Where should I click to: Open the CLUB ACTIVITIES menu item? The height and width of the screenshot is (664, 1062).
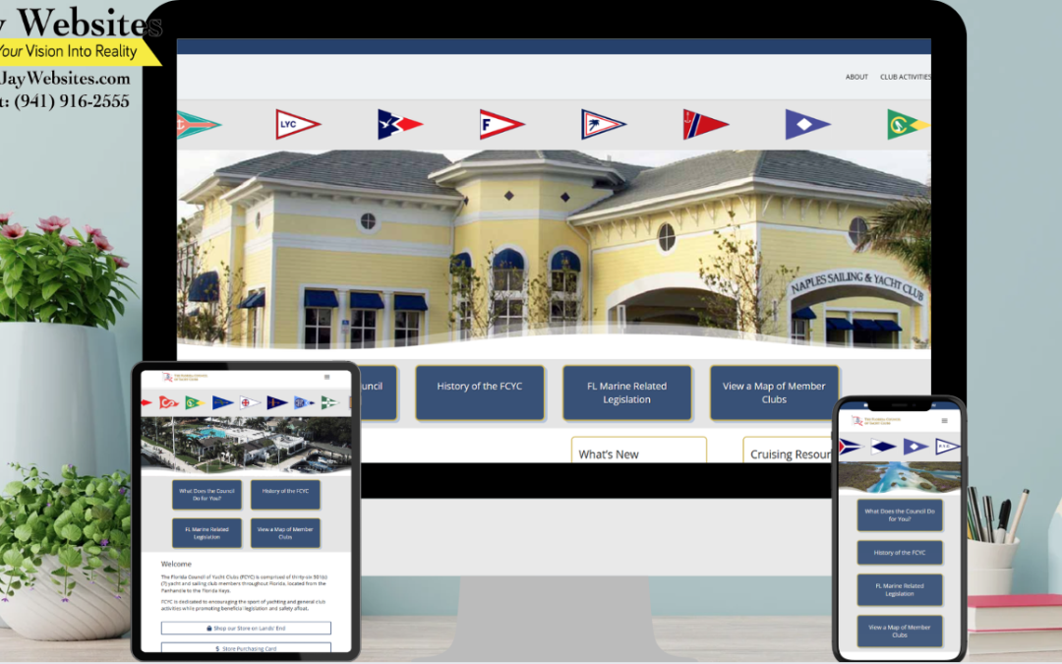tap(905, 77)
